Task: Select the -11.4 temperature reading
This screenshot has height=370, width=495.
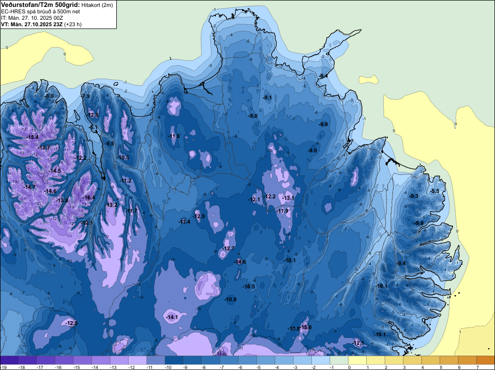Action: tap(184, 222)
